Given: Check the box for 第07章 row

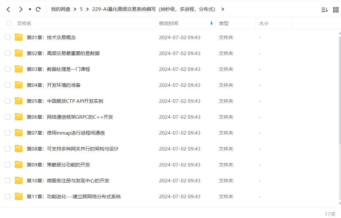Looking at the screenshot, I should [8, 133].
